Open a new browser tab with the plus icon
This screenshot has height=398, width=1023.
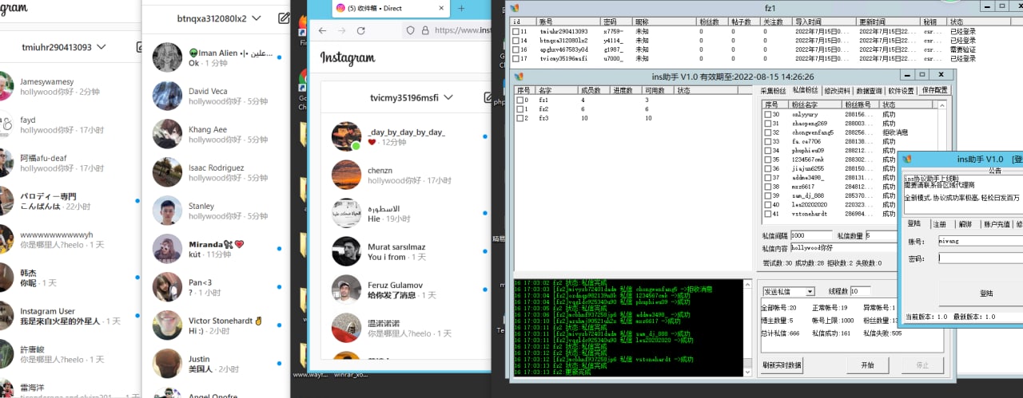tap(461, 8)
